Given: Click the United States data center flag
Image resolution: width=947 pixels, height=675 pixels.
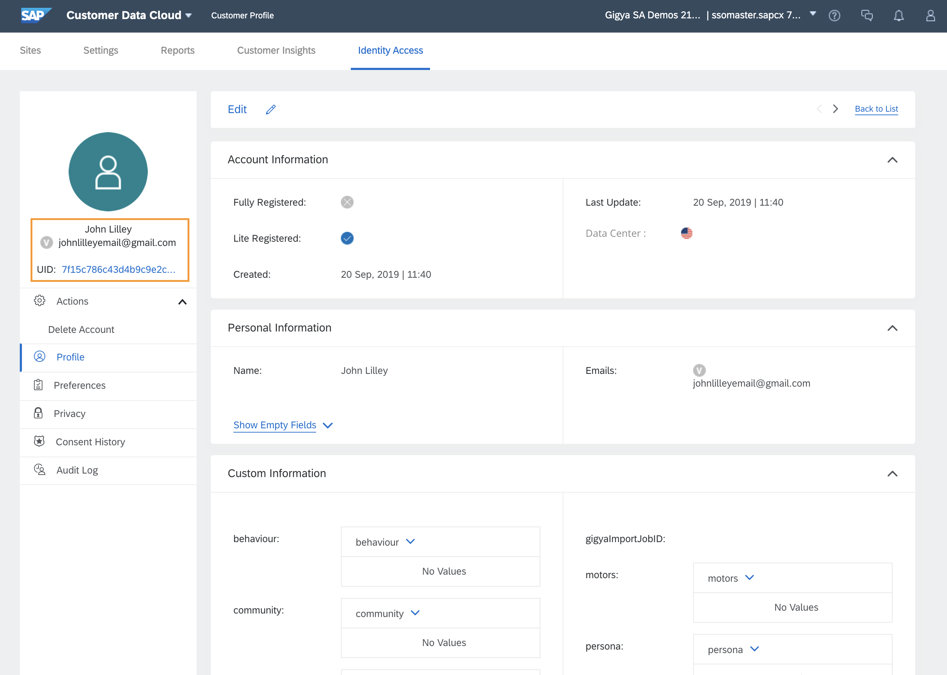Looking at the screenshot, I should point(686,233).
